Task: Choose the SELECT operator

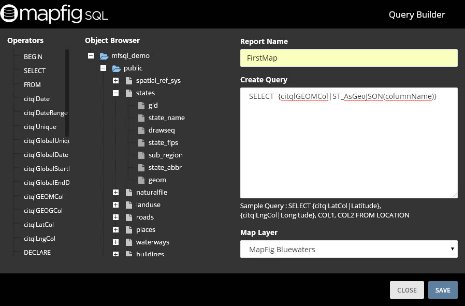Action: [34, 70]
